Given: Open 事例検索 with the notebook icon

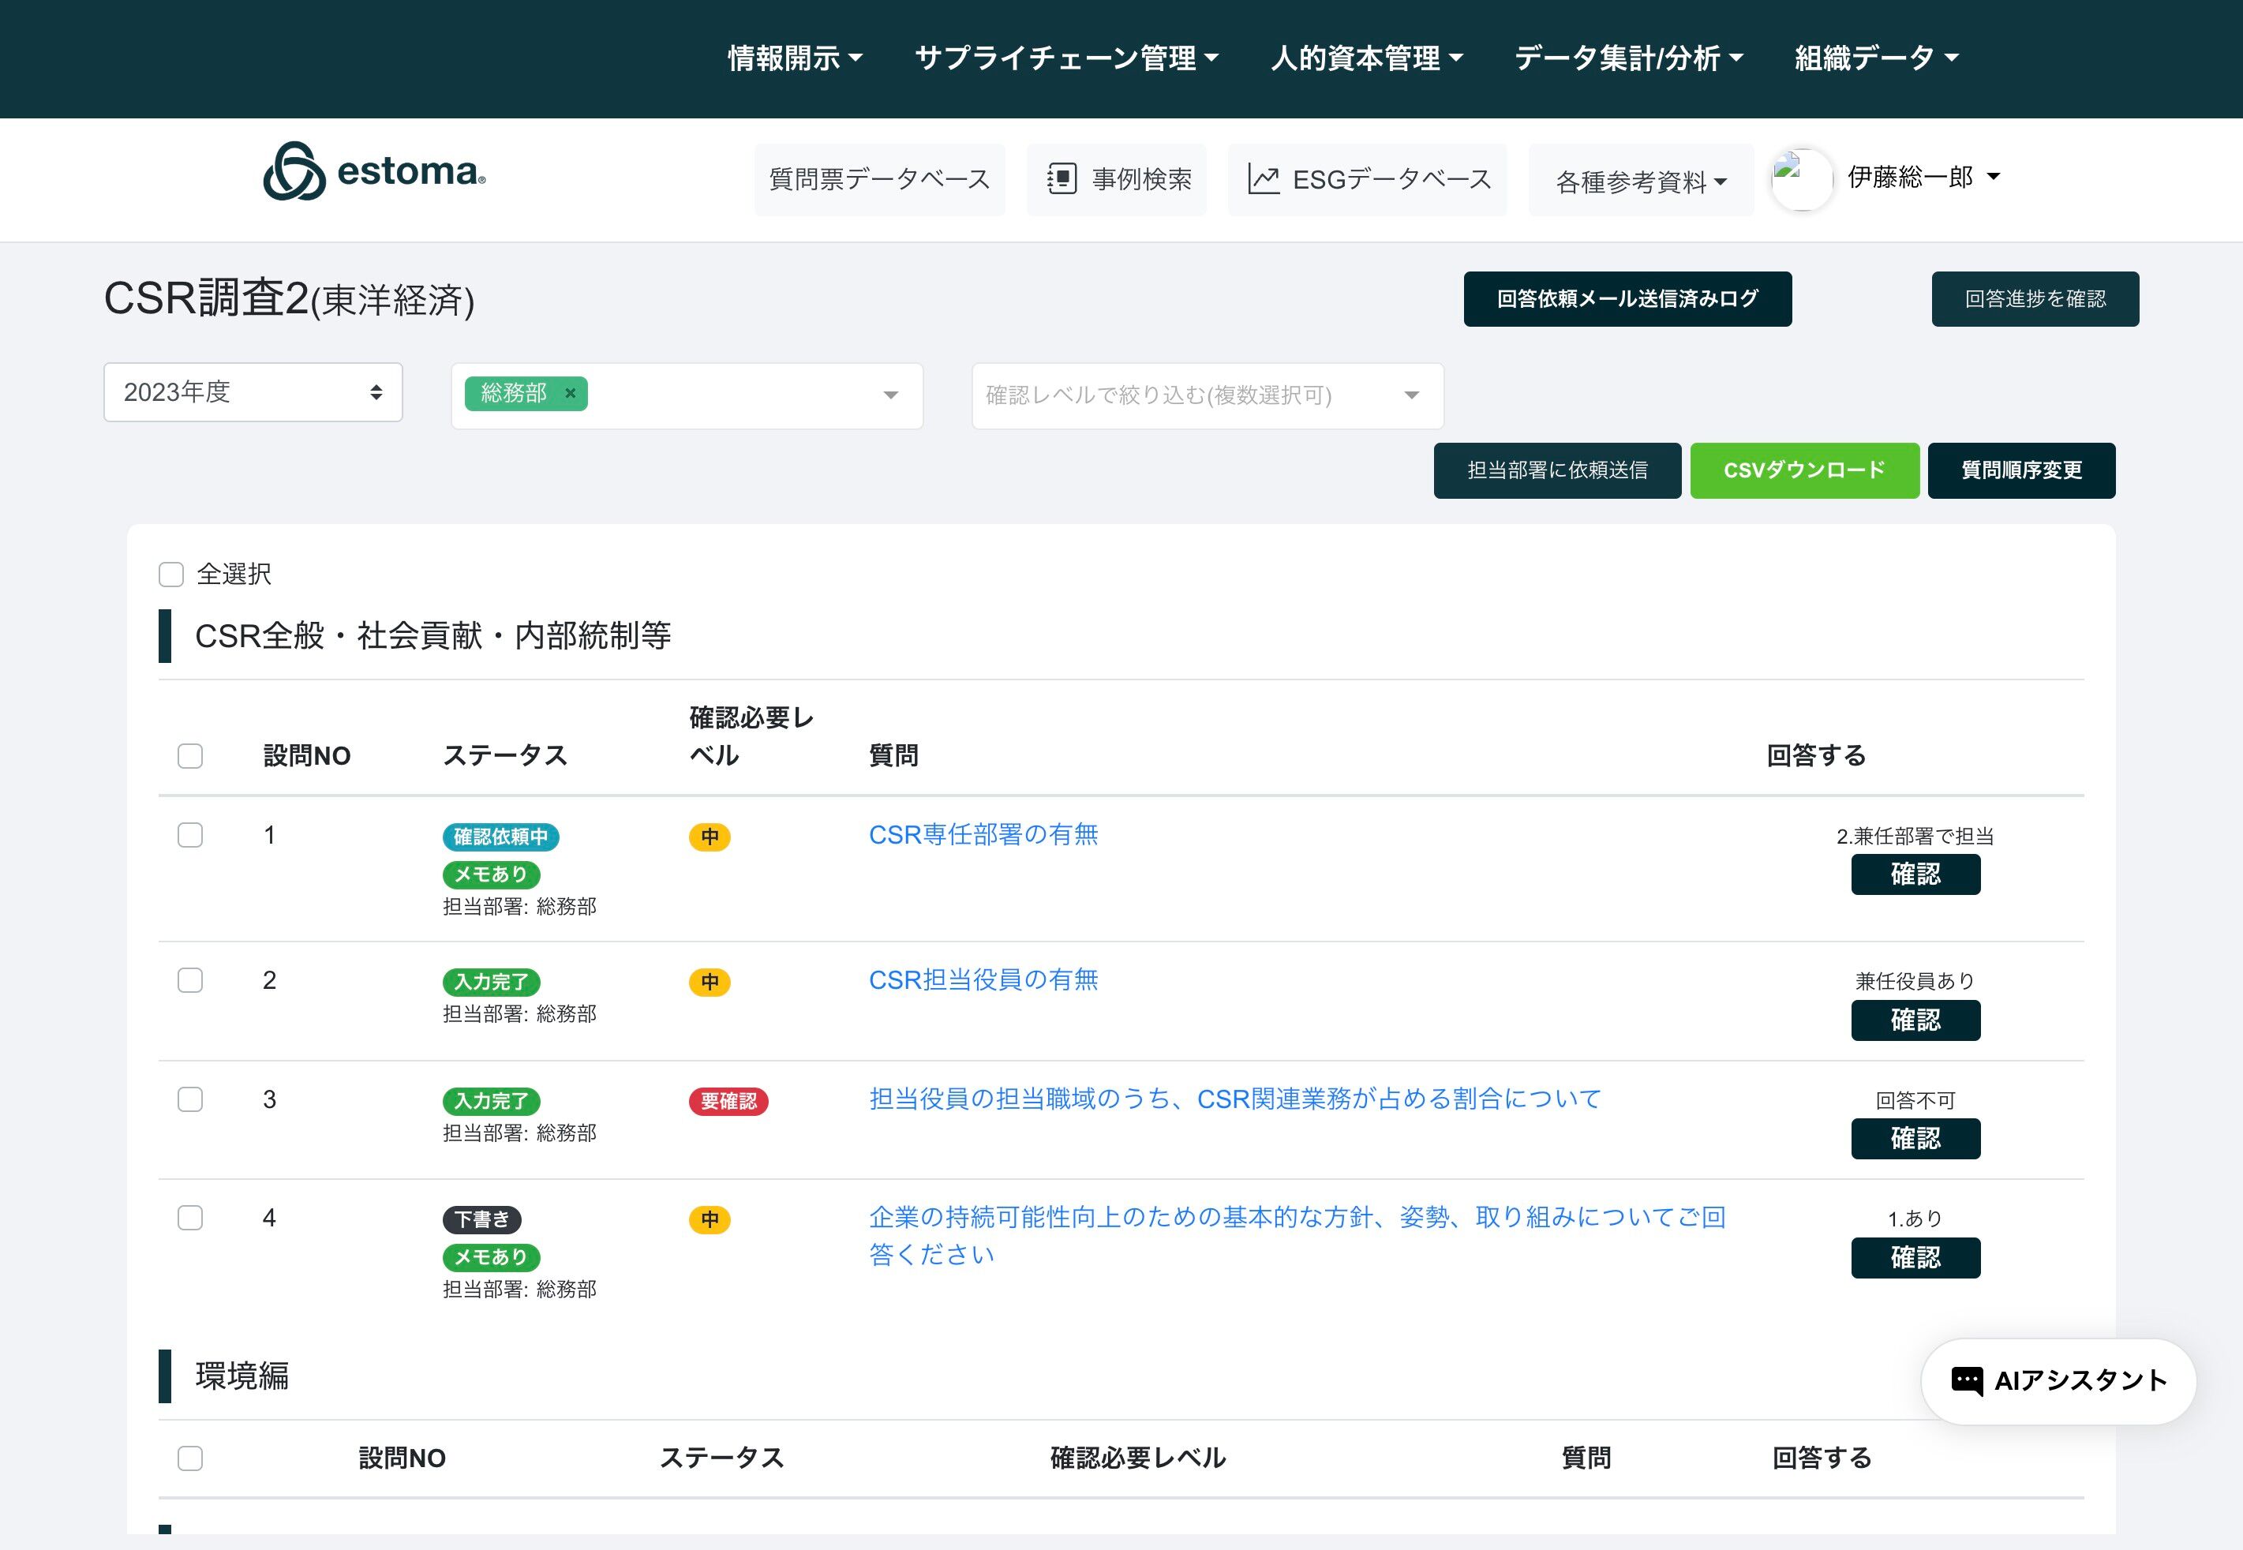Looking at the screenshot, I should [x=1117, y=180].
